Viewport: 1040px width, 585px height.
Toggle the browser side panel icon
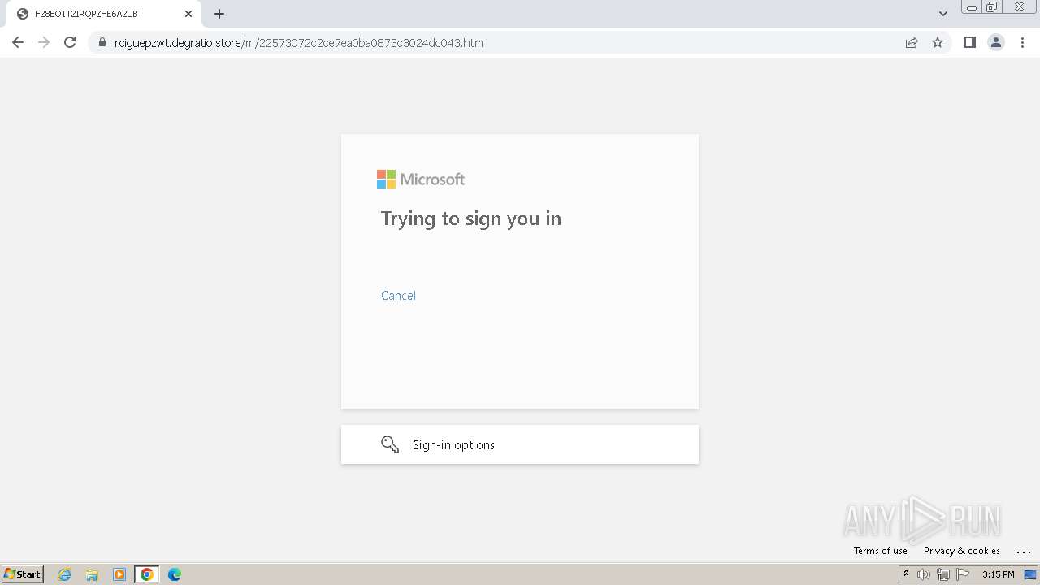[969, 42]
